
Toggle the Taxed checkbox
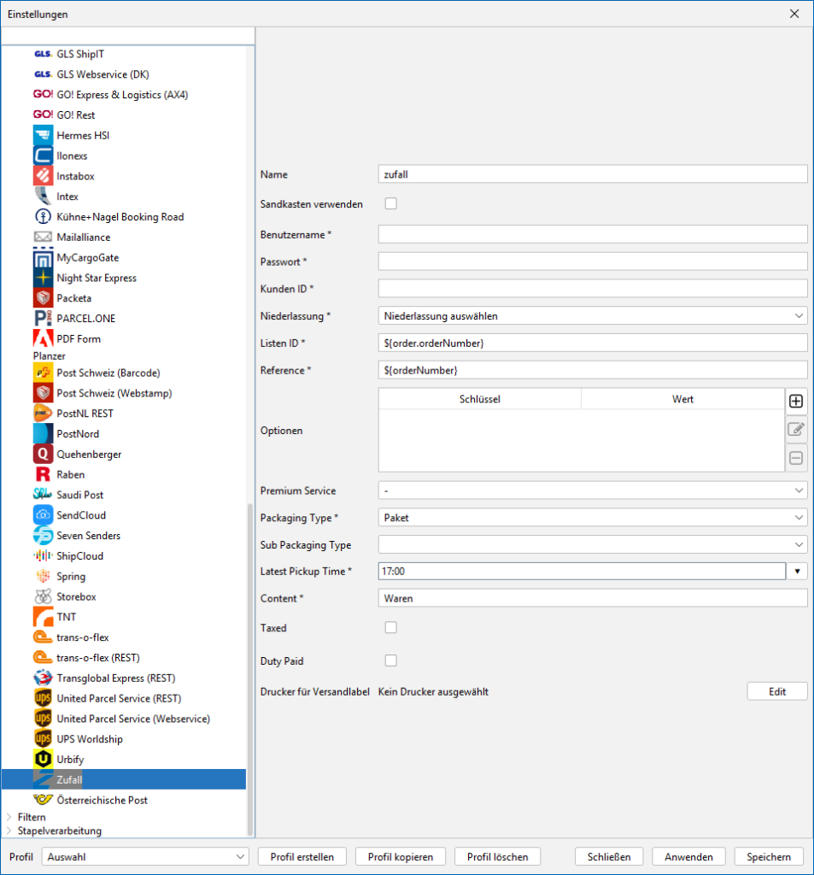391,628
